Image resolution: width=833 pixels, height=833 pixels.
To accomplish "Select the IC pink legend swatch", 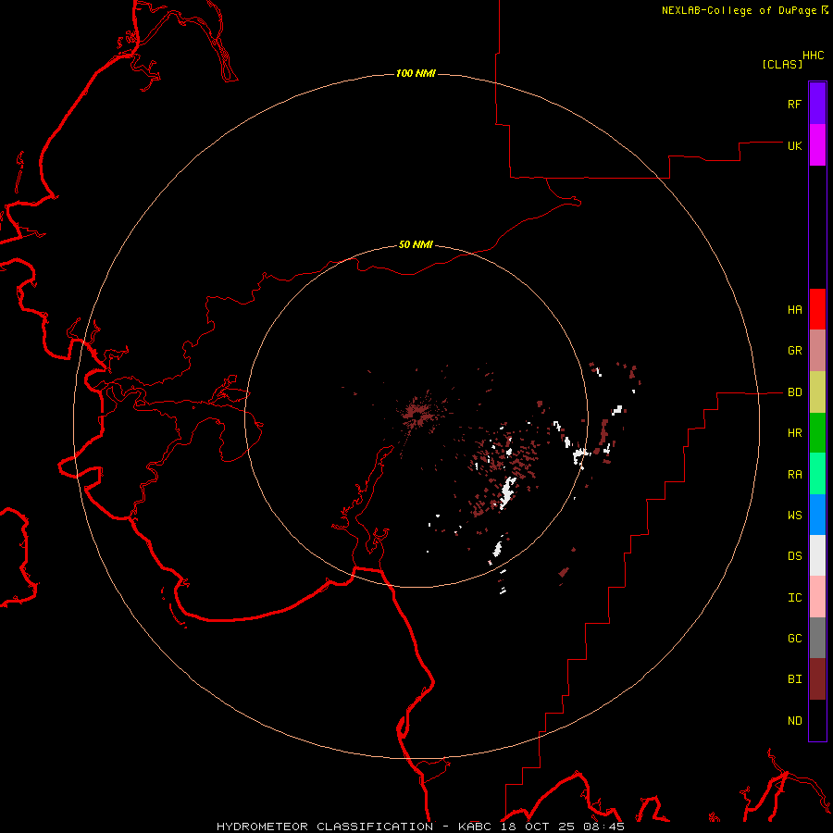I will click(x=817, y=597).
